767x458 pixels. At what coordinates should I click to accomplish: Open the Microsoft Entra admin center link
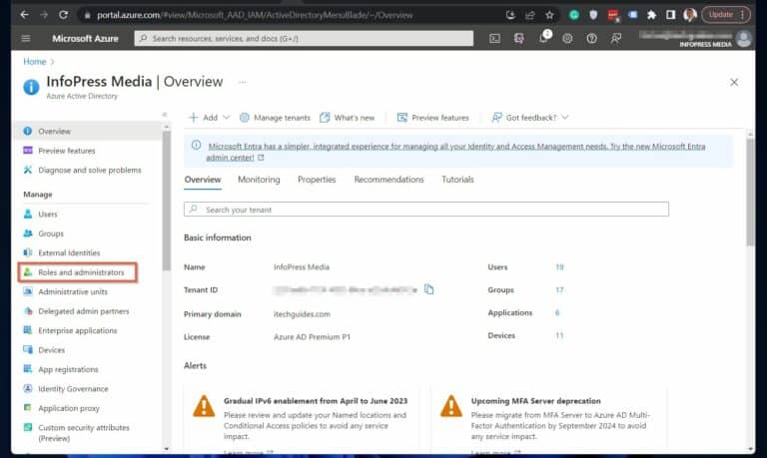pos(455,152)
